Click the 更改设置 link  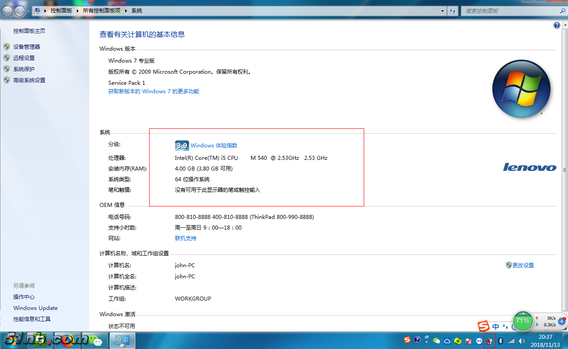523,265
